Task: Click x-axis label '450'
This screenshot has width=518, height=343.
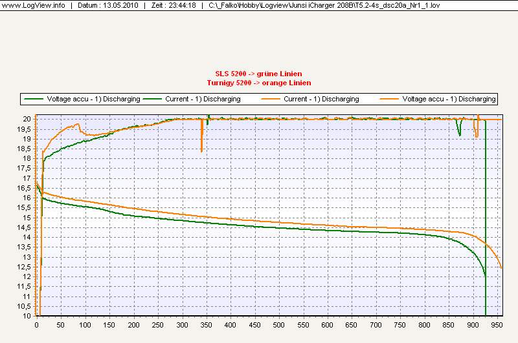Action: click(x=254, y=325)
